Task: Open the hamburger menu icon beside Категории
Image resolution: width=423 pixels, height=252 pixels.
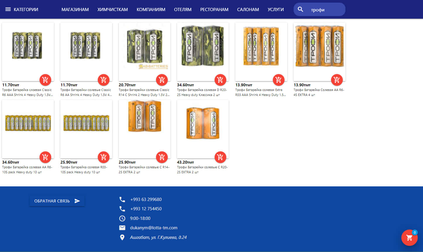Action: point(8,9)
